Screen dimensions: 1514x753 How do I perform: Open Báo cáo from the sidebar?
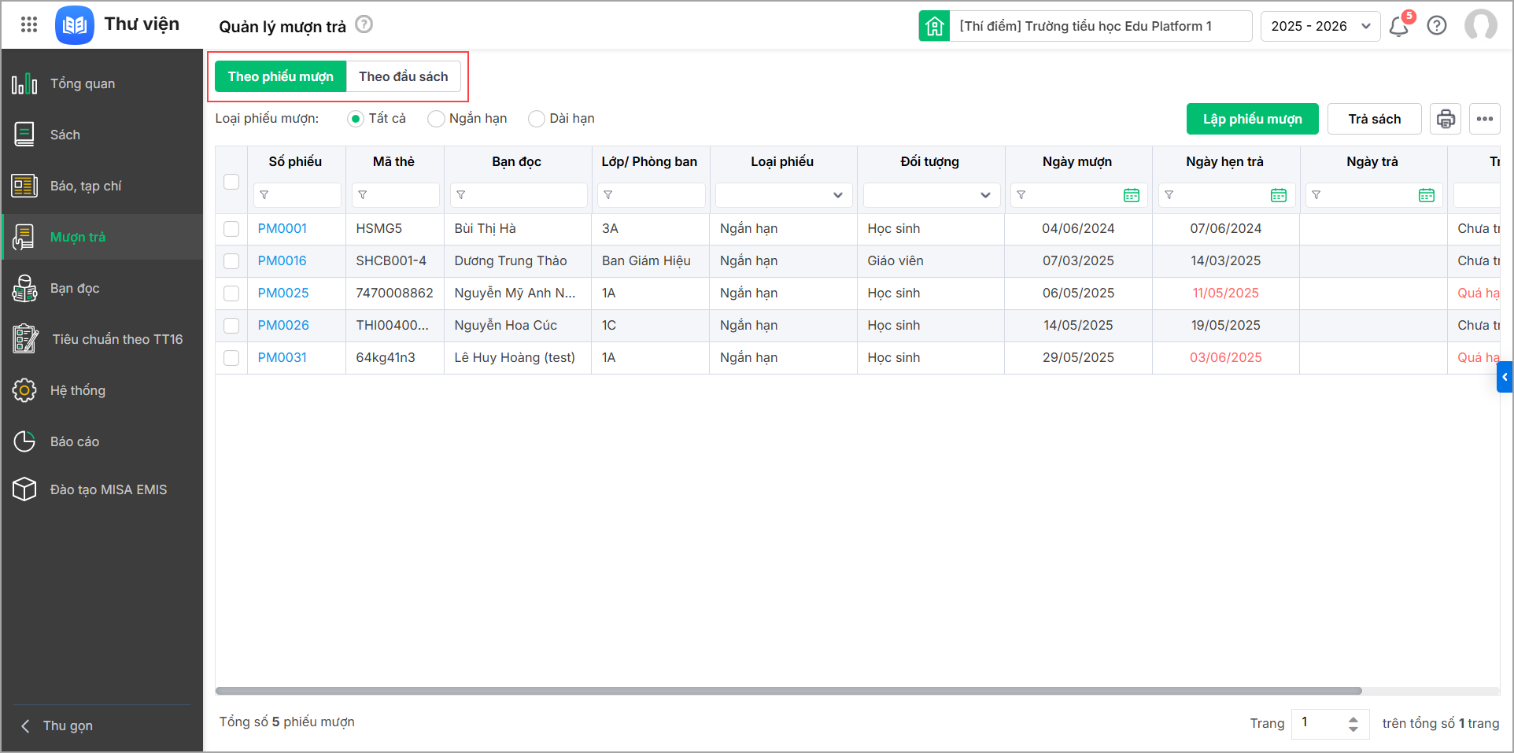click(x=75, y=441)
